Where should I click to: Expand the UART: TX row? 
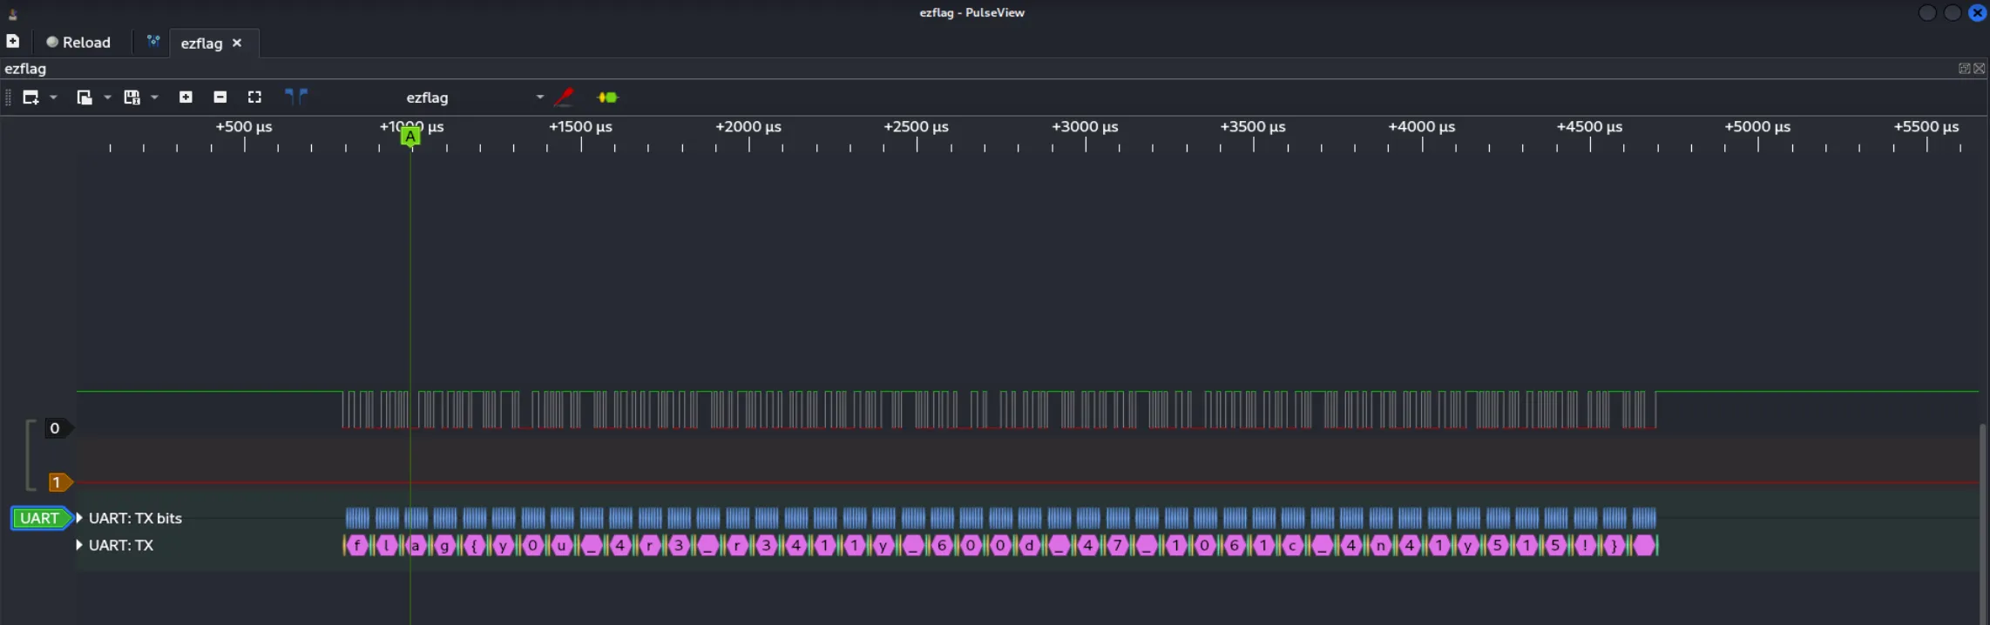pos(79,545)
